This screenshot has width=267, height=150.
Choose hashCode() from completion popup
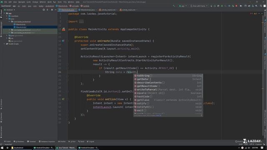coord(168,97)
